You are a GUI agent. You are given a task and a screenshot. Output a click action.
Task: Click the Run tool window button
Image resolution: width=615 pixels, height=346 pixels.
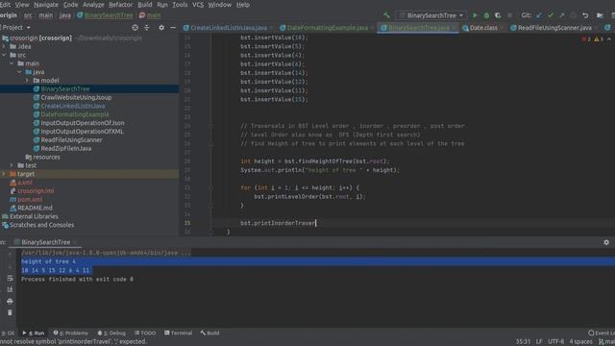click(34, 333)
